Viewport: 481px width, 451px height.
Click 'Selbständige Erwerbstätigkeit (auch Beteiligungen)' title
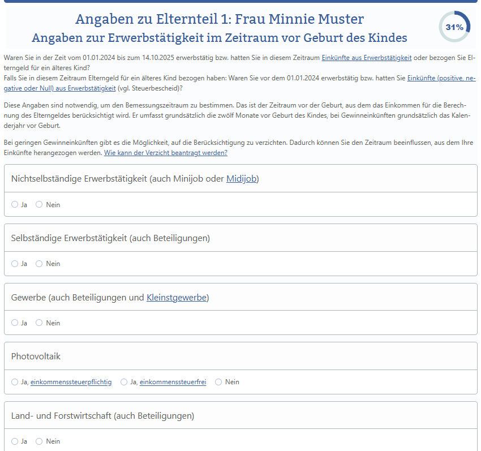pyautogui.click(x=110, y=238)
